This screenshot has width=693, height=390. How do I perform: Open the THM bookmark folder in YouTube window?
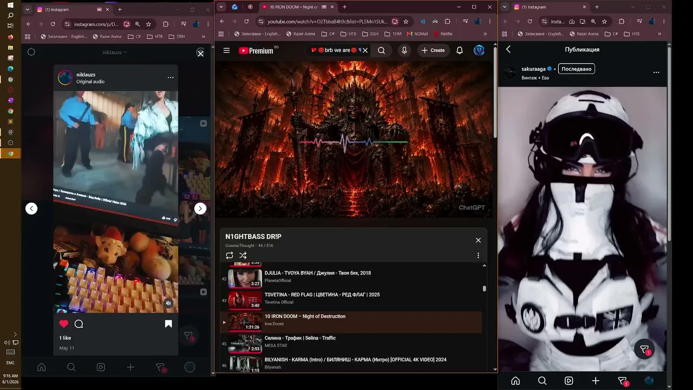click(x=393, y=34)
